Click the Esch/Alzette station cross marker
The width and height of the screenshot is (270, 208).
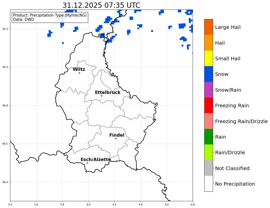click(87, 163)
